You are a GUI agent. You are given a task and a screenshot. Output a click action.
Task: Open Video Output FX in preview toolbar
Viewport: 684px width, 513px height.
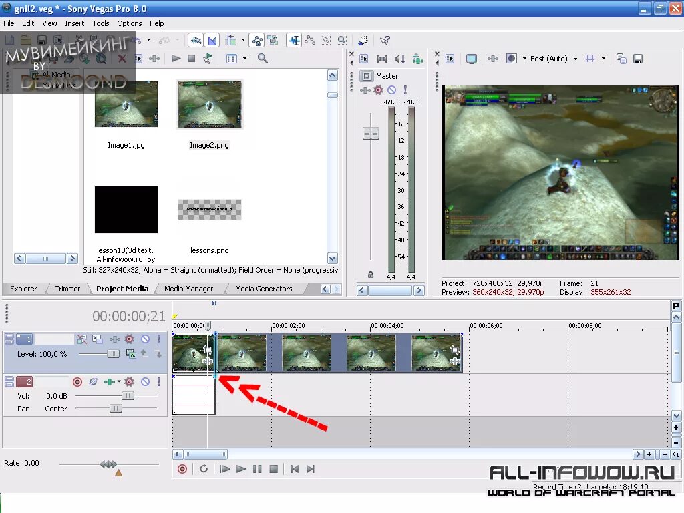493,59
